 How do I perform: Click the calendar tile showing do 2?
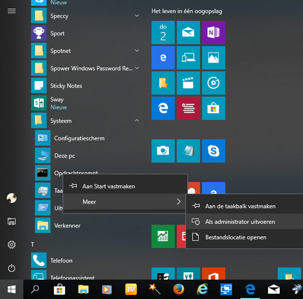tap(163, 33)
